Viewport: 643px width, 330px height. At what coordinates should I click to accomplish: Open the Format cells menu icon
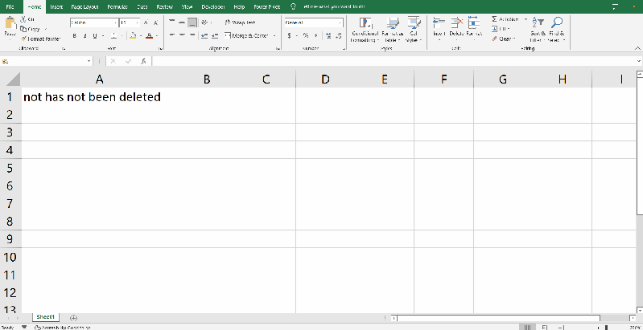click(474, 24)
